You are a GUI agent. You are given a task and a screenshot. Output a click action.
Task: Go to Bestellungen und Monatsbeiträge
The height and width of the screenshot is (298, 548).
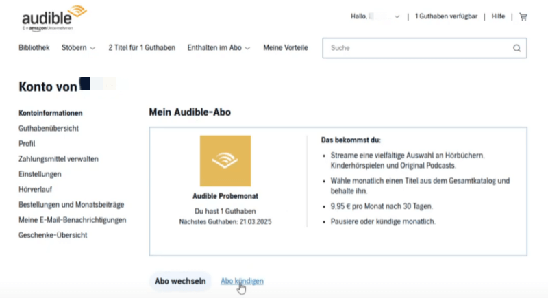(x=71, y=205)
